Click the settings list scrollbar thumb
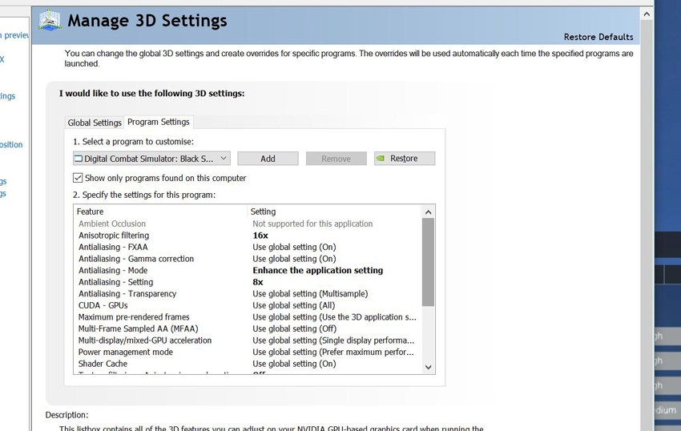Screen dimensions: 681x431 pyautogui.click(x=429, y=262)
